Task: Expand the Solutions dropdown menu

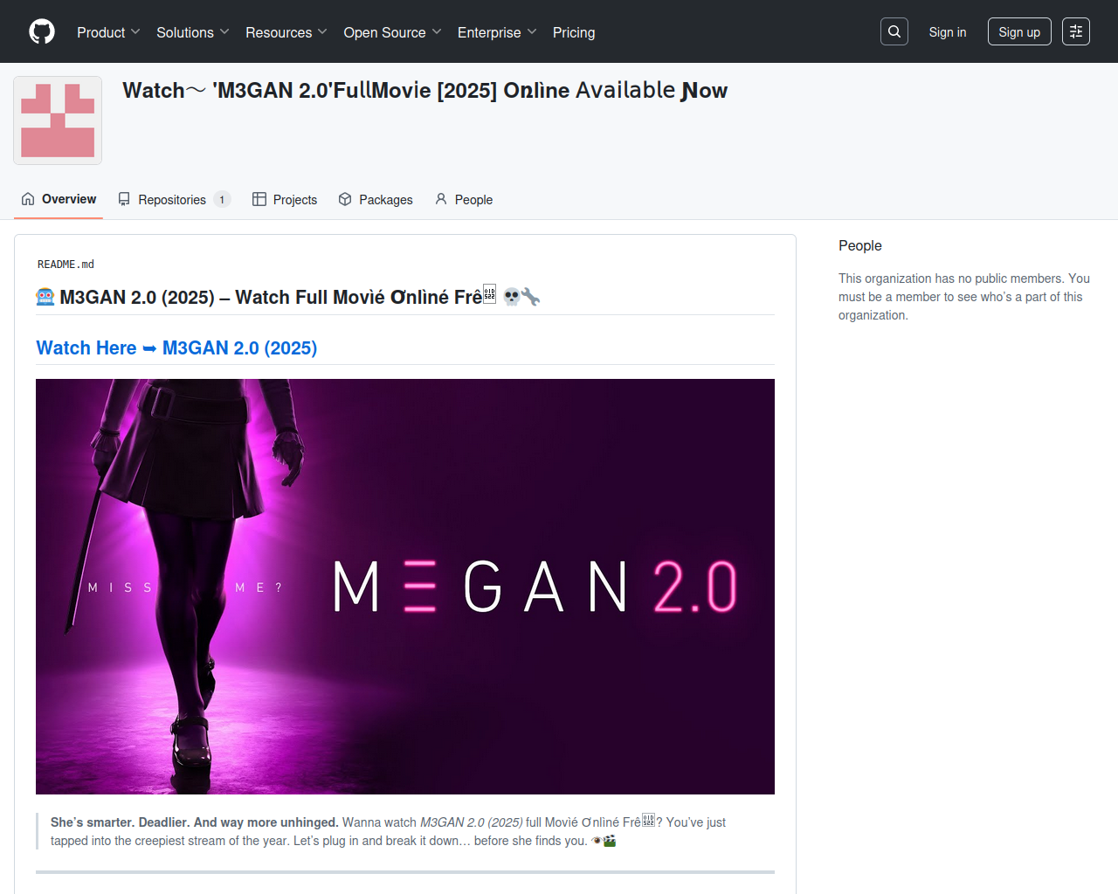Action: [192, 32]
